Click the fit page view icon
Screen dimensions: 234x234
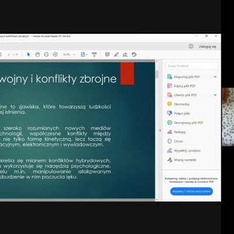point(83,54)
